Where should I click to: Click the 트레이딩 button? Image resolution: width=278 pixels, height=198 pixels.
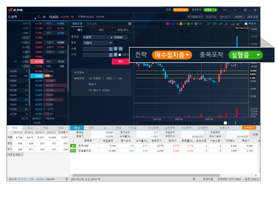(x=211, y=17)
